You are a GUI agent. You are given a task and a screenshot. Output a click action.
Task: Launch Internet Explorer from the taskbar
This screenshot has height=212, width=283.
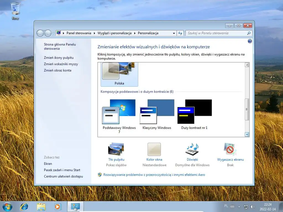[x=24, y=206]
